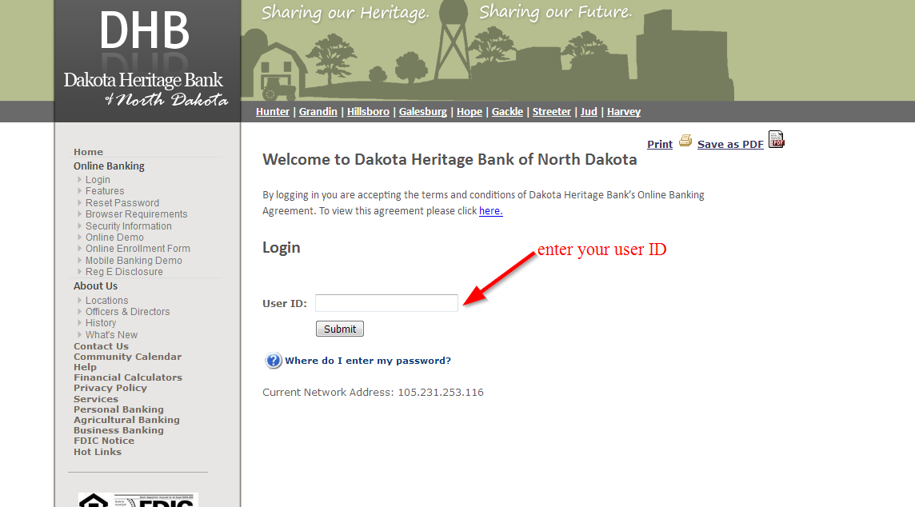Open Browser Requirements in sidebar
Viewport: 915px width, 507px height.
[137, 214]
